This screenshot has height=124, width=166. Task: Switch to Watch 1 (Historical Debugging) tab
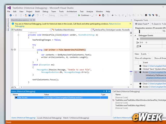(76, 118)
